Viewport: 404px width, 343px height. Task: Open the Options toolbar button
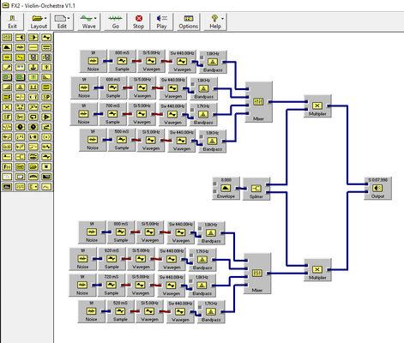(x=188, y=21)
